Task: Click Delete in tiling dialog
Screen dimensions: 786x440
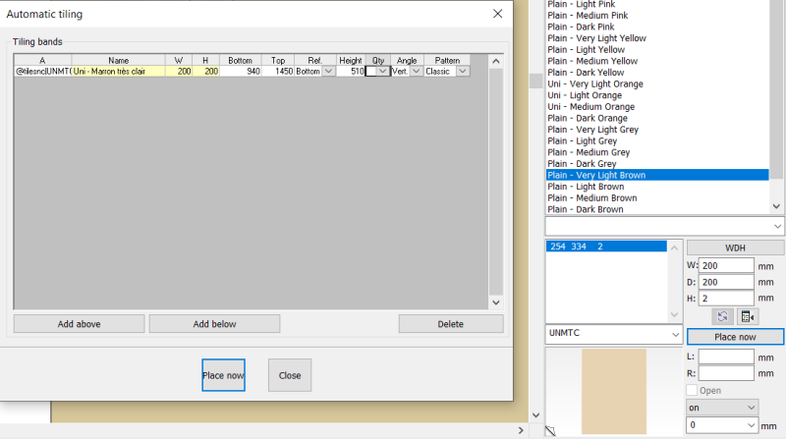Action: (451, 323)
